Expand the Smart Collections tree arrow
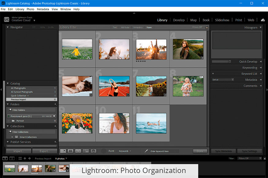 (12, 137)
